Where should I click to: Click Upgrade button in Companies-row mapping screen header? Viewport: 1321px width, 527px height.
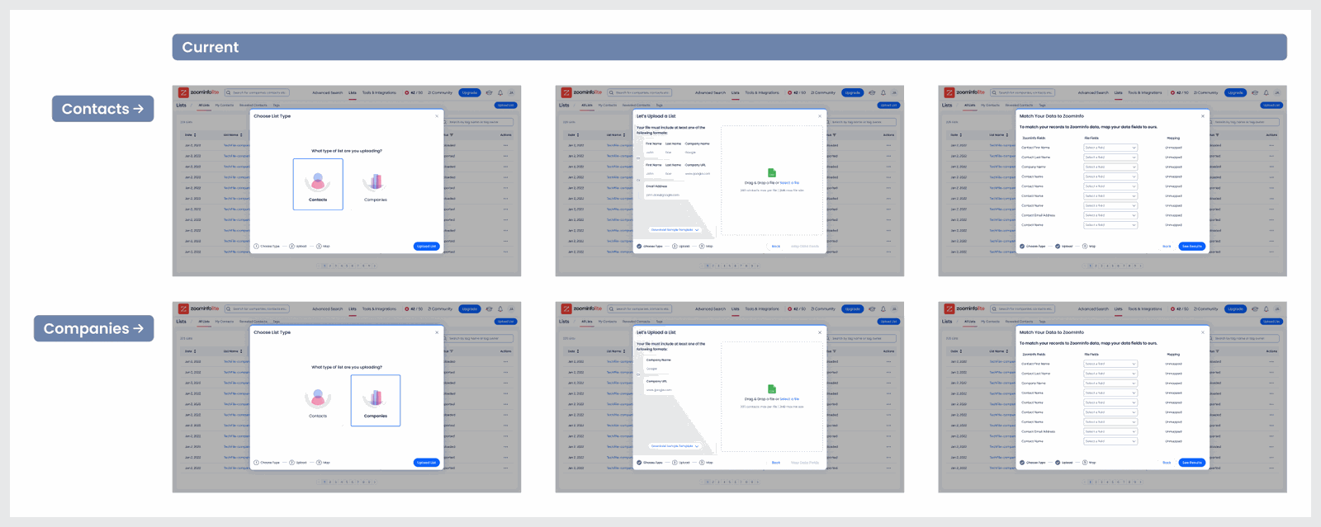coord(1235,309)
